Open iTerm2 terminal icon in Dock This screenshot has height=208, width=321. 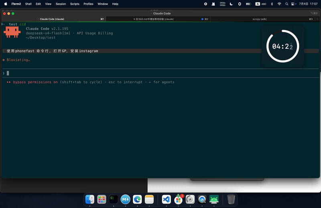click(114, 200)
